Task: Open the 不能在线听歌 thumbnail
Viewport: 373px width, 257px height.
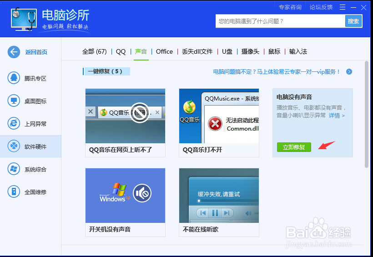Action: click(219, 196)
